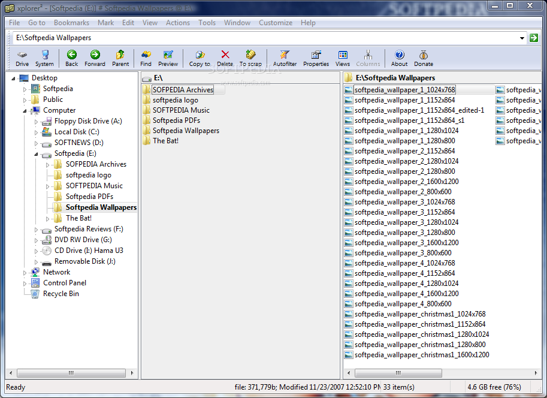Viewport: 547px width, 398px height.
Task: Click the Drive toolbar icon
Action: [x=22, y=58]
